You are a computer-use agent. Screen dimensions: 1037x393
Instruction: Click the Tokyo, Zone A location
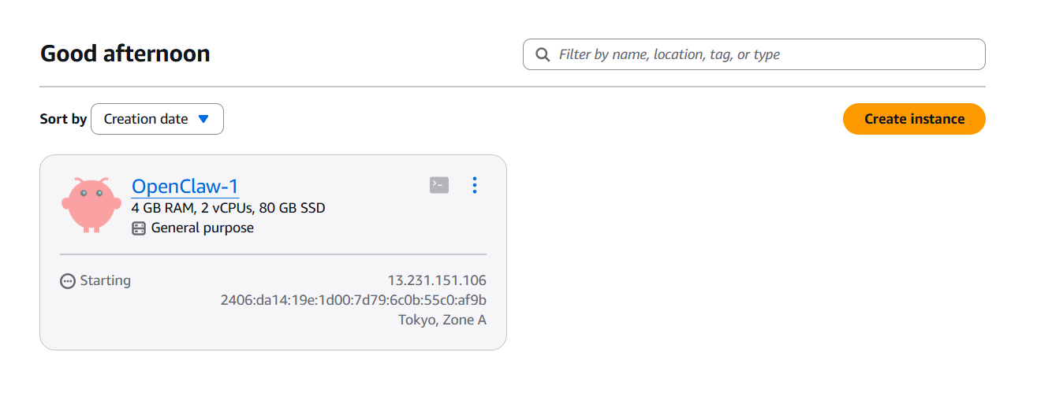click(442, 320)
